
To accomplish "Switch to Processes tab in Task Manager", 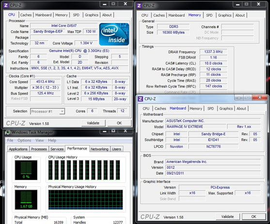I will coord(39,149).
